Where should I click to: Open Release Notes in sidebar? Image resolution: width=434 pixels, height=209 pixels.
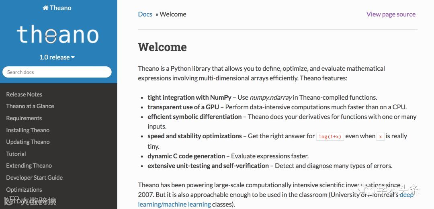pos(25,94)
